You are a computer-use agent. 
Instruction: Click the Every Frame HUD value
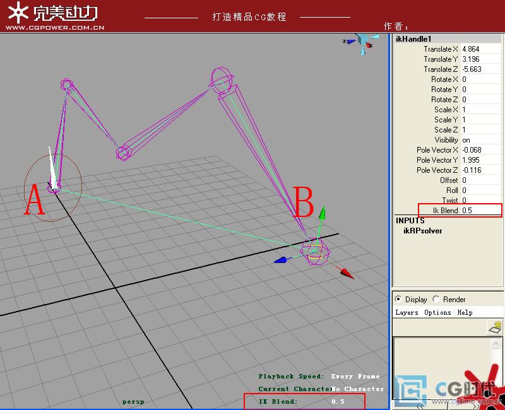click(355, 376)
